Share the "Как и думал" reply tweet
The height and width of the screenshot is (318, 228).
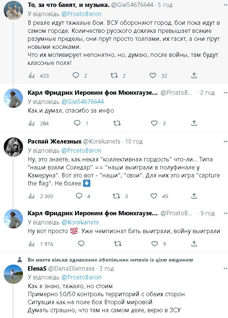tap(194, 123)
